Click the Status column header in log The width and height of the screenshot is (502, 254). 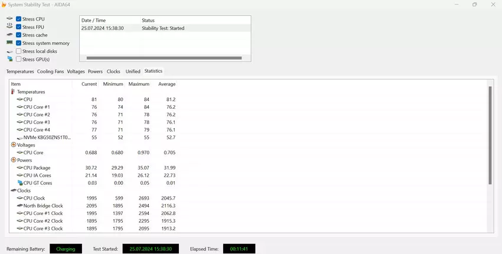(x=148, y=20)
